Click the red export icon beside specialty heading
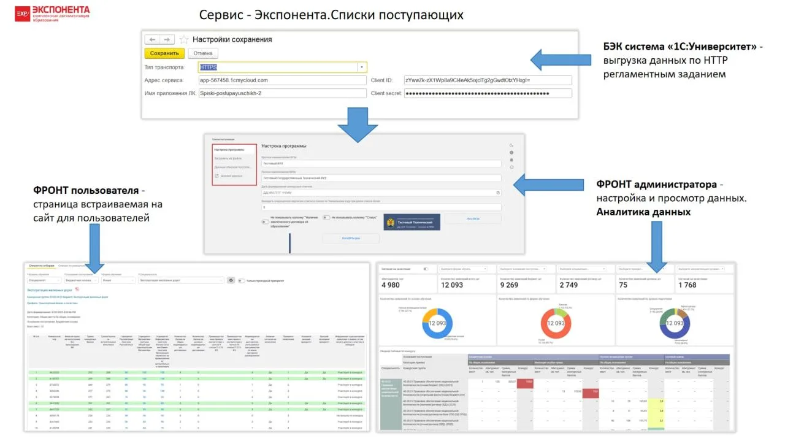Screen dimensions: 785x441 77,289
